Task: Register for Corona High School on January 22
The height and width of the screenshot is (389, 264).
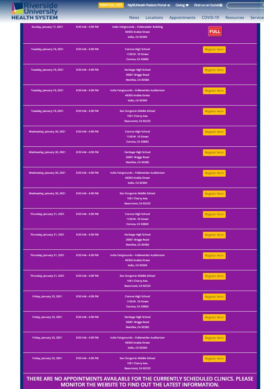Action: (x=214, y=297)
